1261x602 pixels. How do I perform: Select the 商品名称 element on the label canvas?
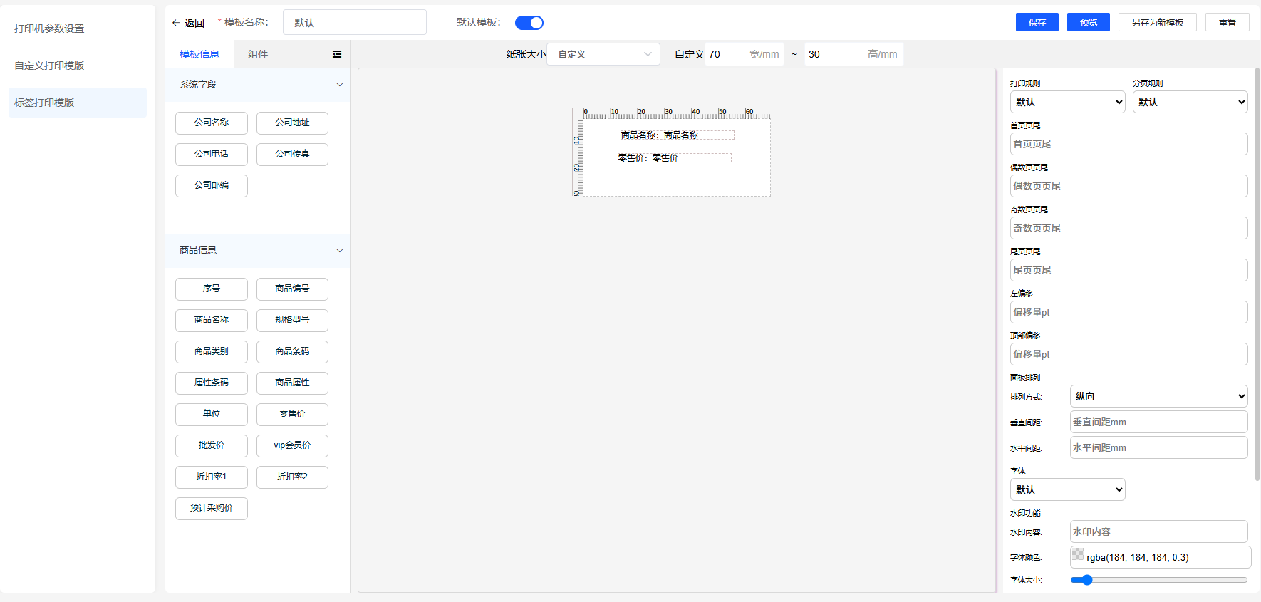(x=677, y=135)
